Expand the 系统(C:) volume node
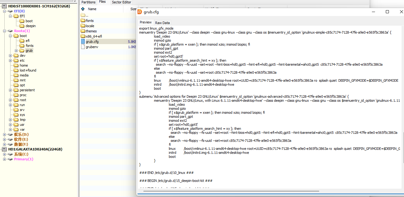The width and height of the screenshot is (404, 197). (4, 154)
